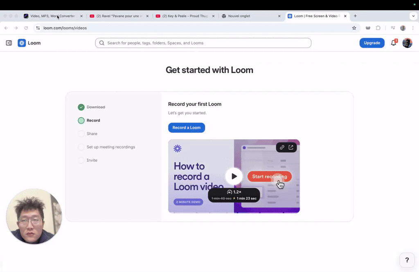This screenshot has width=419, height=272.
Task: Select the Record step
Action: coord(89,120)
